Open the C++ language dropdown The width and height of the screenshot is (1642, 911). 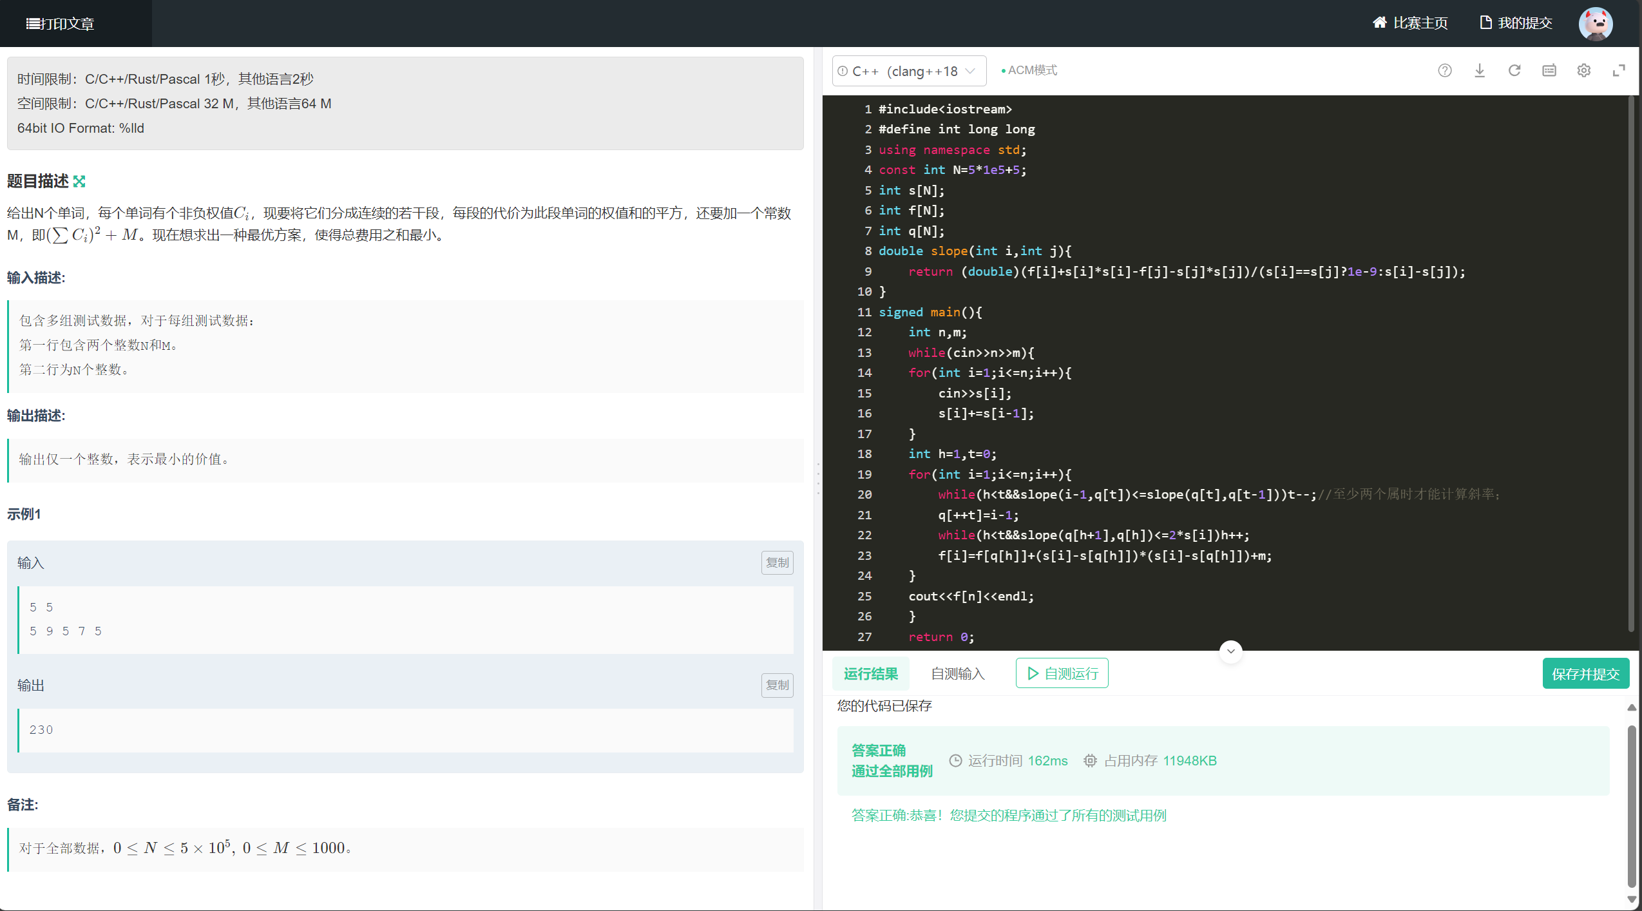908,71
